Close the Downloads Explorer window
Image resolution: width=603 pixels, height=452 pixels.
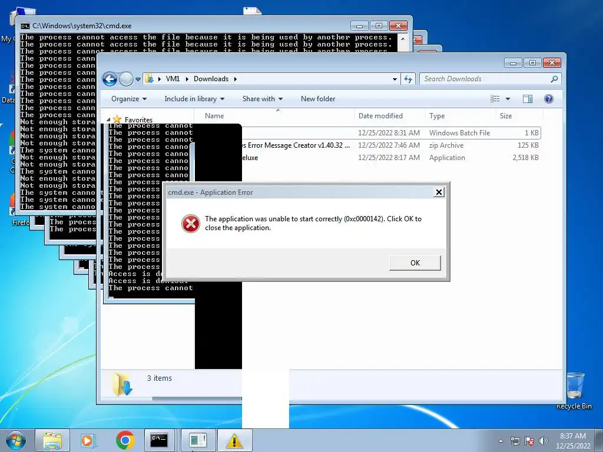(x=552, y=62)
